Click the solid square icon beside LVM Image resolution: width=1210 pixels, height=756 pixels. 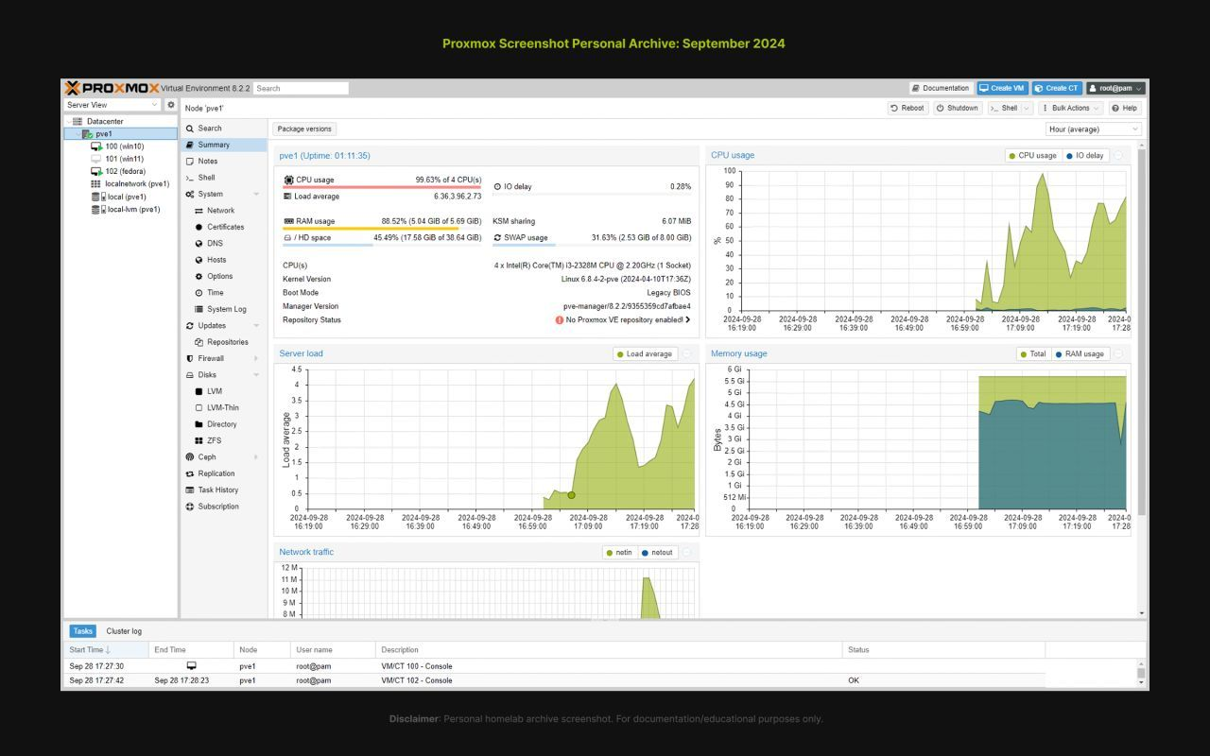point(199,391)
